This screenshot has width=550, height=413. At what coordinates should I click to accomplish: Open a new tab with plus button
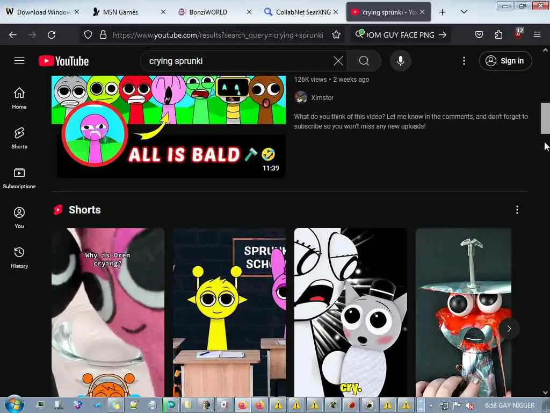(x=443, y=12)
